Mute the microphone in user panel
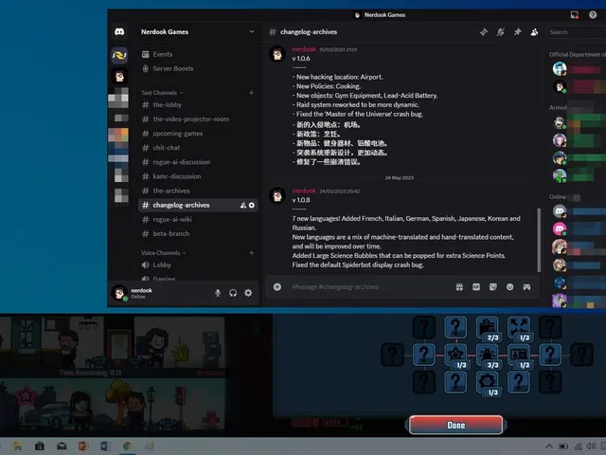 [x=218, y=293]
